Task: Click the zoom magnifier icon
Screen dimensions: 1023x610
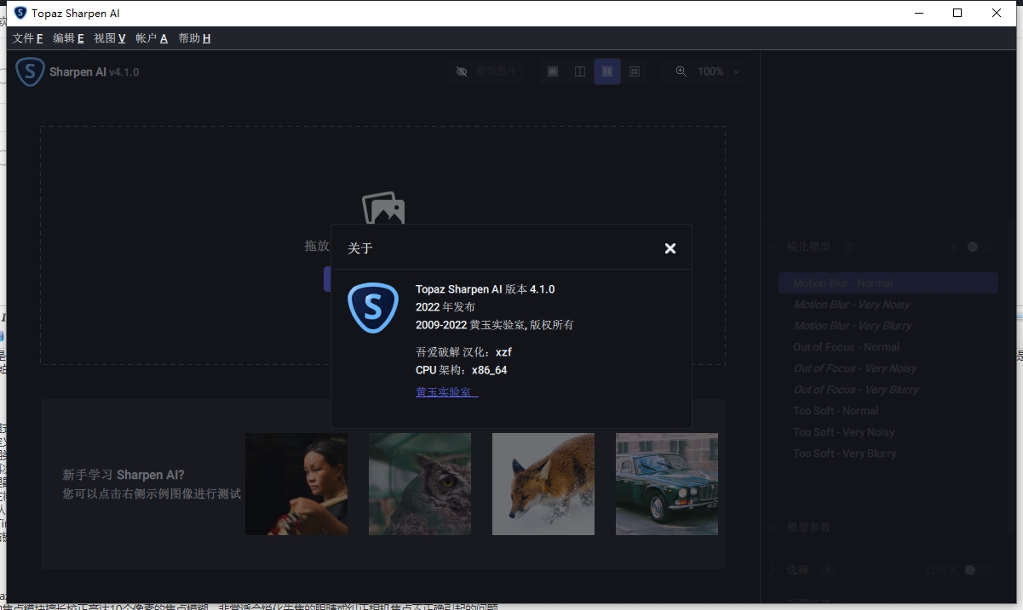Action: point(681,71)
